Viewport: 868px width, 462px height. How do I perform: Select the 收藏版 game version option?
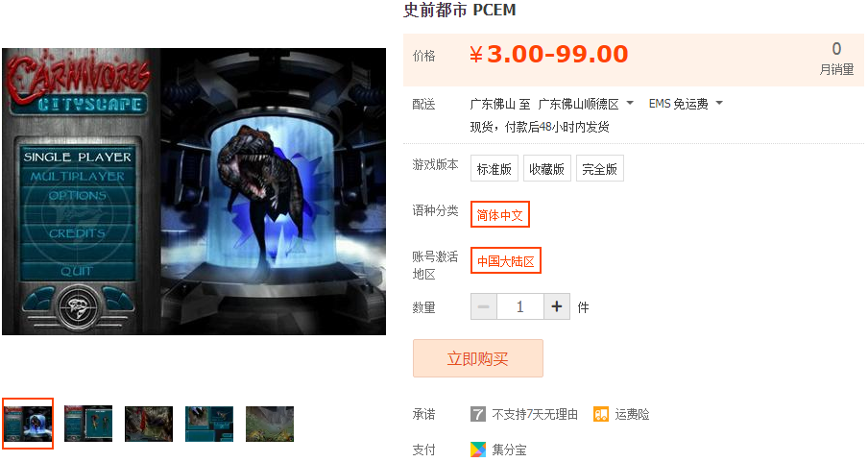pos(547,168)
